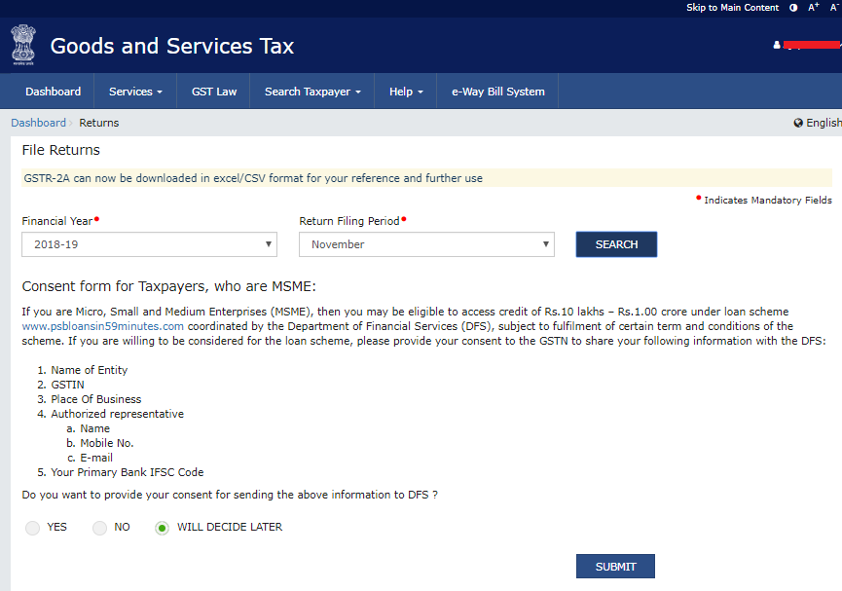Select the NO consent radio button
Screen dimensions: 842x591
100,528
